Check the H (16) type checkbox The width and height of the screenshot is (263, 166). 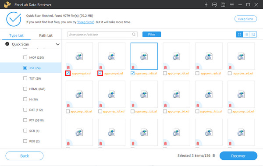coord(25,99)
